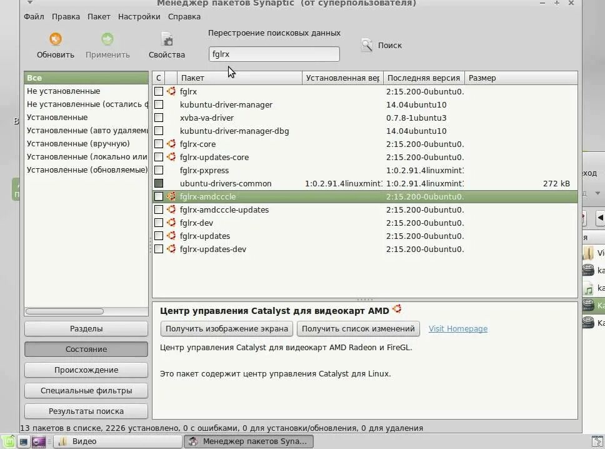605x449 pixels.
Task: Mark the selected fglrx-amdcccle checkbox
Action: click(x=159, y=196)
